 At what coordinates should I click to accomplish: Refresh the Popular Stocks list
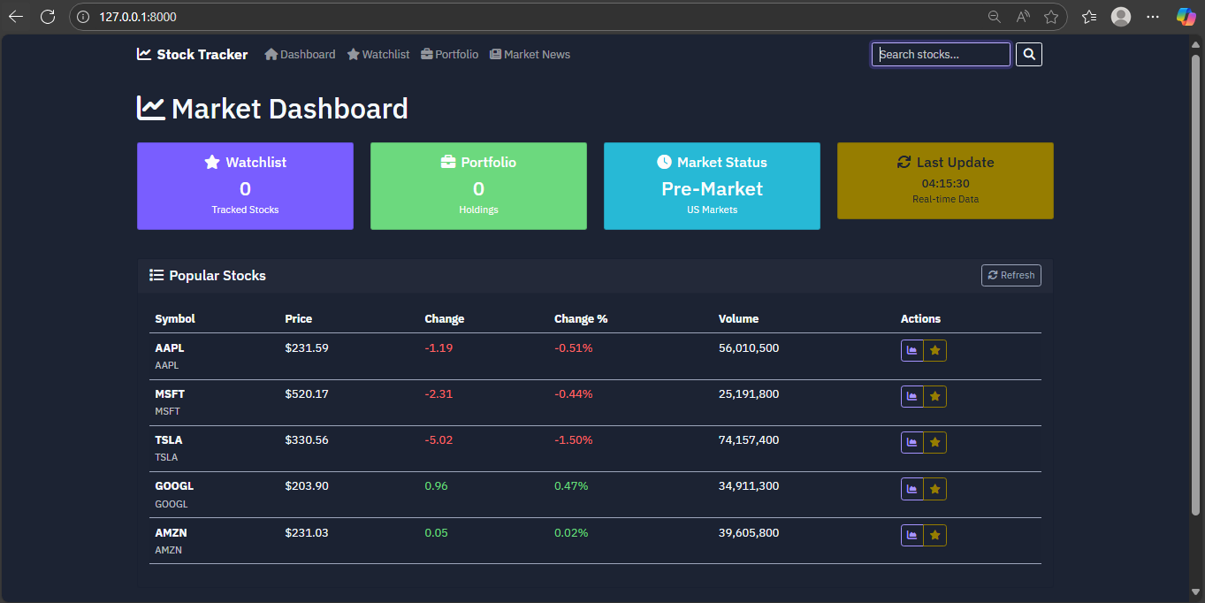[x=1011, y=275]
